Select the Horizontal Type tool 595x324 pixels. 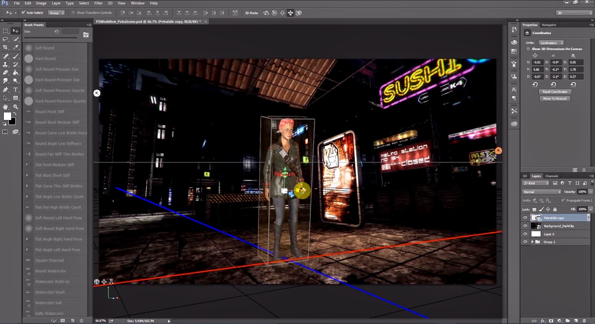coord(16,90)
